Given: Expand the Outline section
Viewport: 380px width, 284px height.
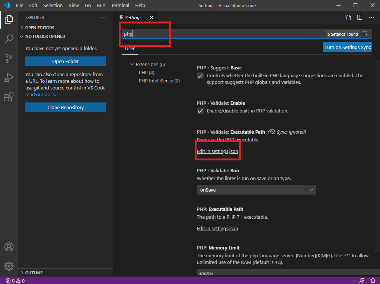Looking at the screenshot, I should (x=66, y=272).
